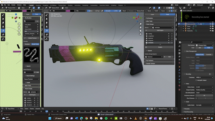
Task: Open the Render menu in the top bar
Action: pyautogui.click(x=13, y=5)
